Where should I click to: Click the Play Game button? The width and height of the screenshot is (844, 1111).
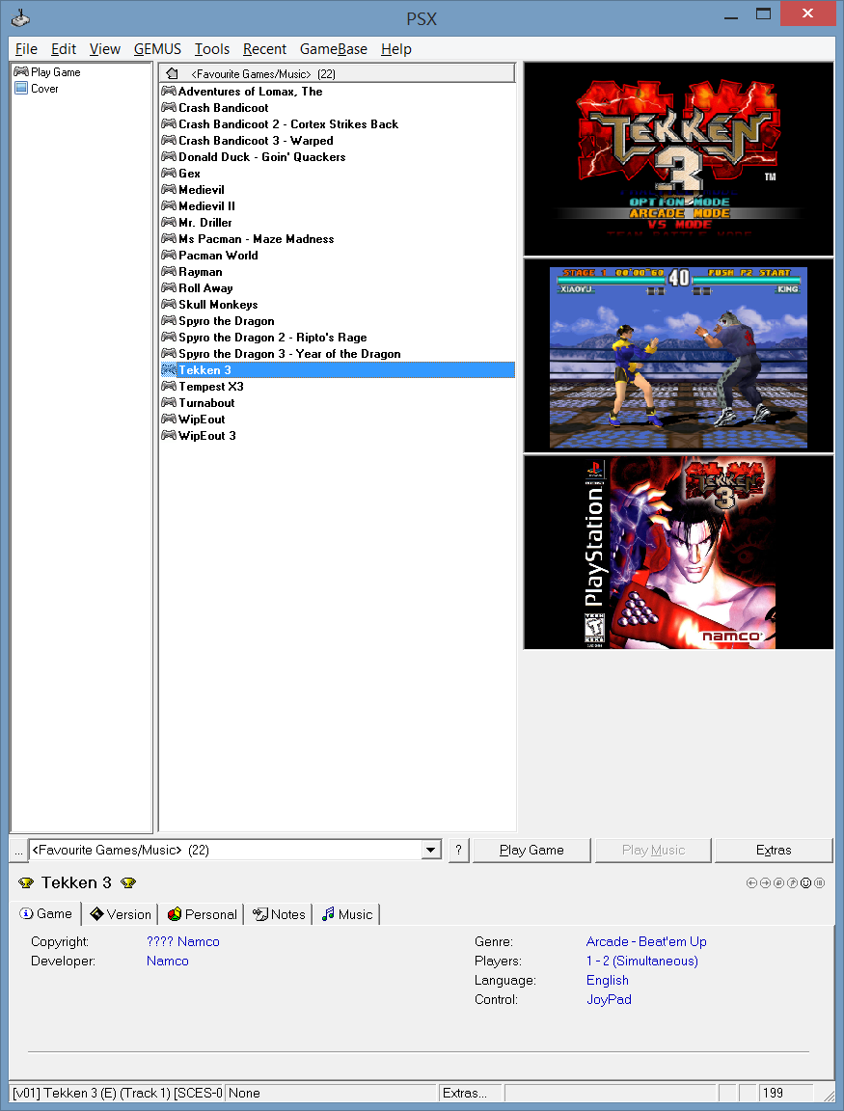point(531,850)
